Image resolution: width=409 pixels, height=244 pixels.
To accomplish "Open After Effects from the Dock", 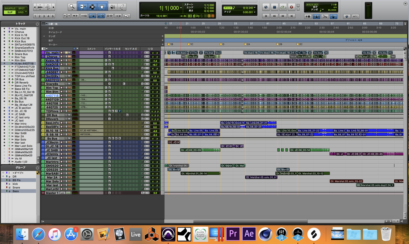I will [x=249, y=234].
